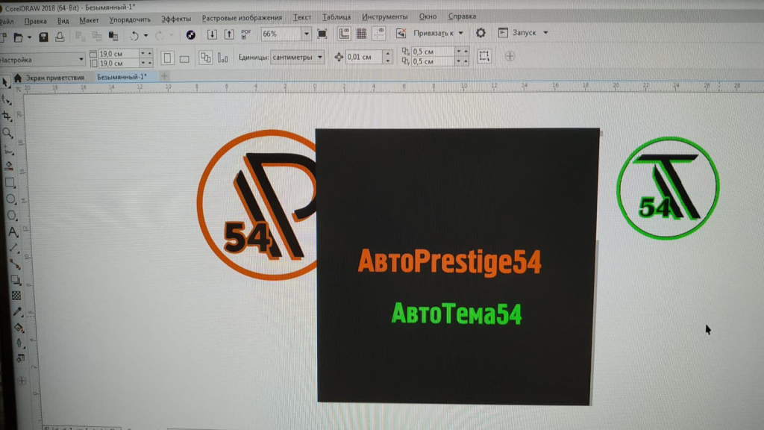The height and width of the screenshot is (430, 764).
Task: Switch to Экран приветствия tab
Action: tap(54, 77)
